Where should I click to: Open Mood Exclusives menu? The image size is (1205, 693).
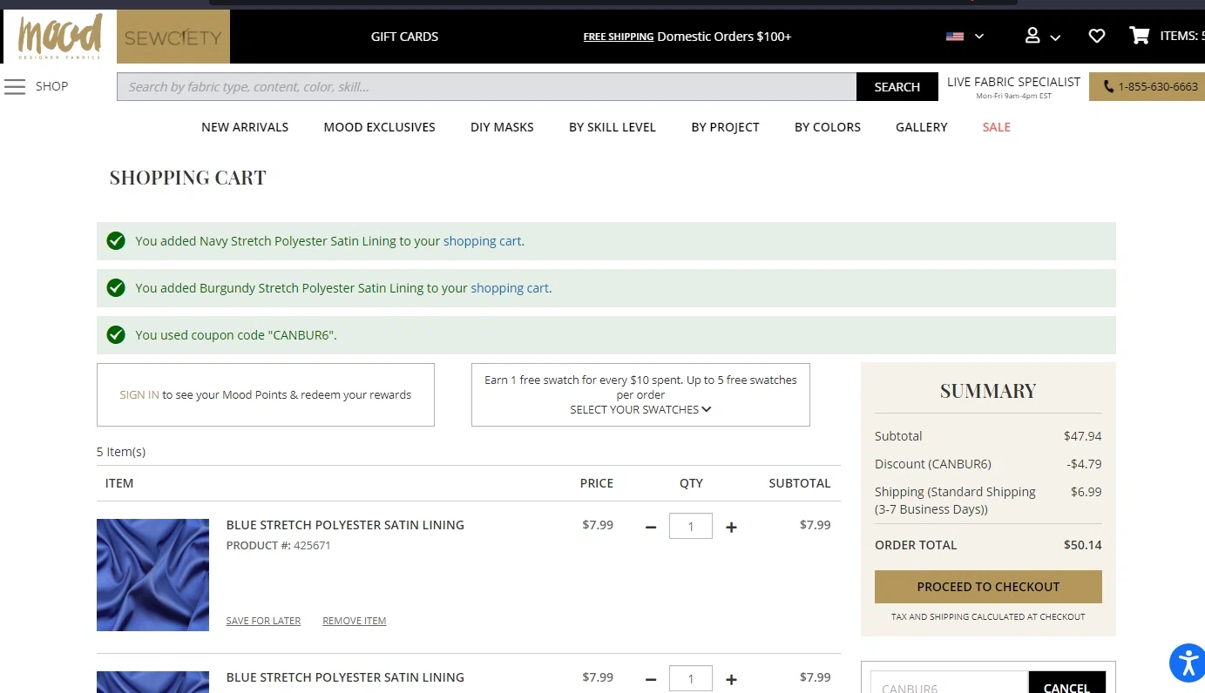tap(379, 127)
